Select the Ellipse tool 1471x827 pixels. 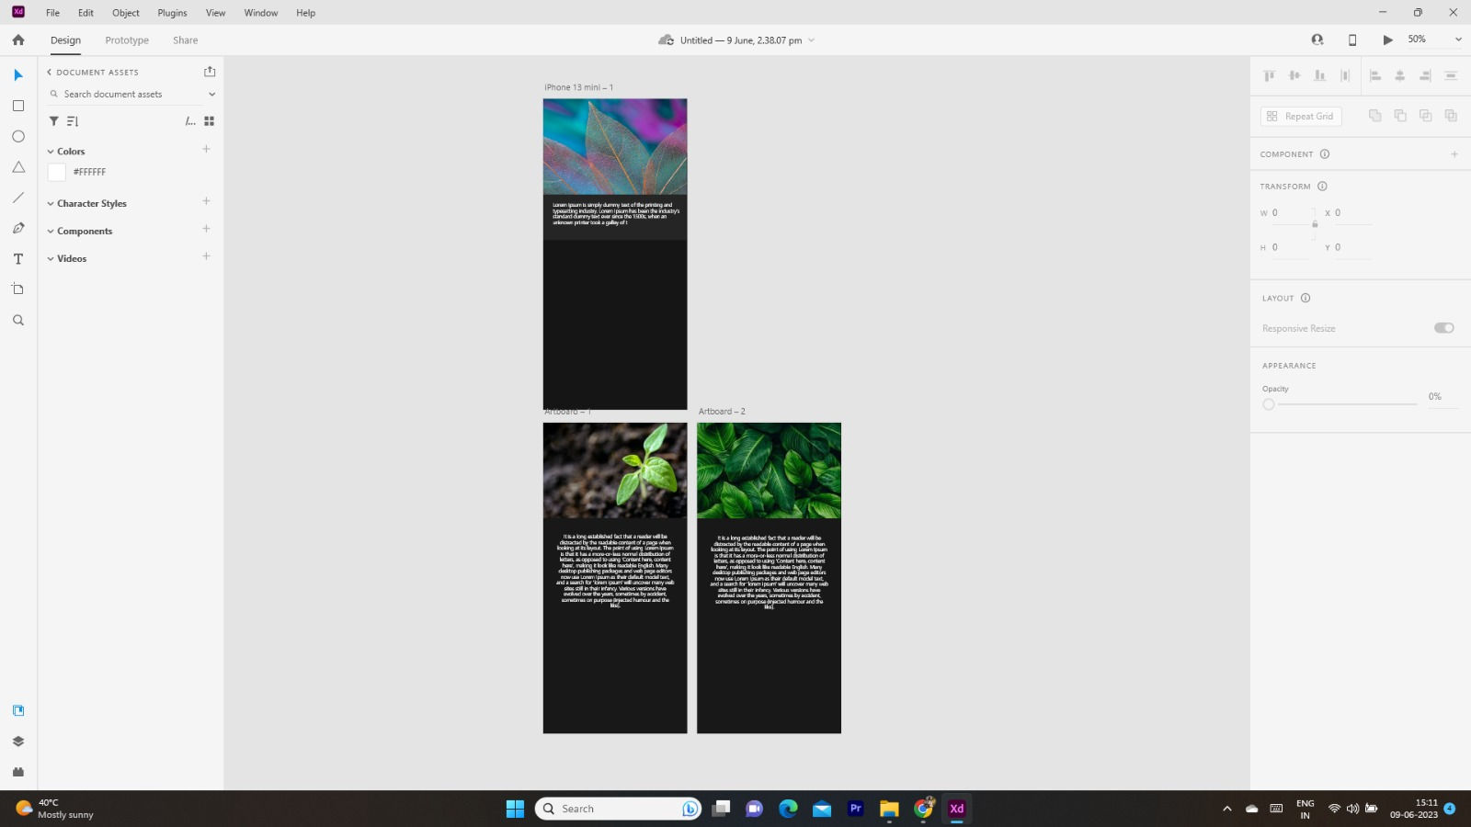coord(18,136)
